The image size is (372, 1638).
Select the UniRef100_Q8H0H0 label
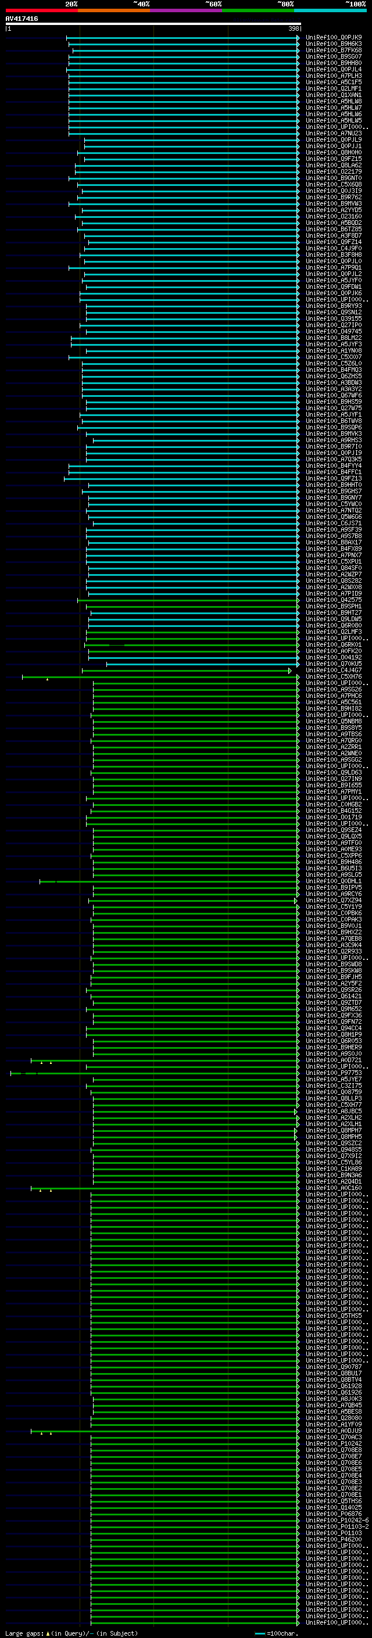[334, 153]
